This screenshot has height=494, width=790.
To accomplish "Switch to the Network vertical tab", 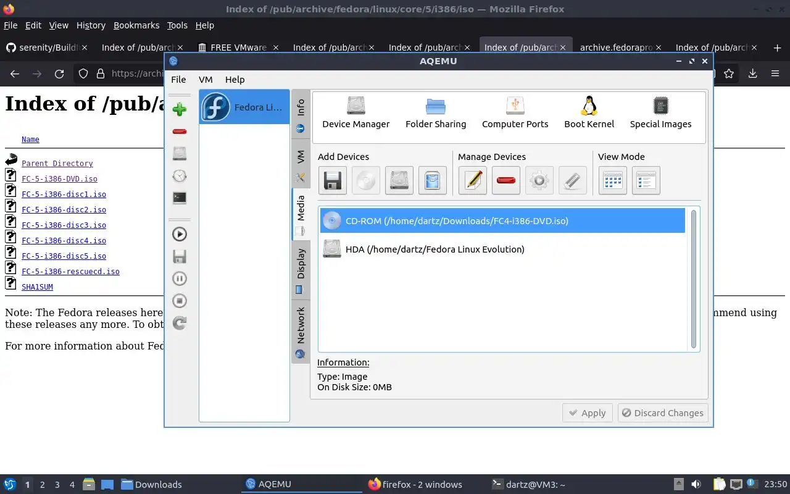I will 301,332.
